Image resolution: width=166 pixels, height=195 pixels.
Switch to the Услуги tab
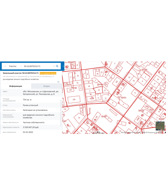[x=47, y=86]
